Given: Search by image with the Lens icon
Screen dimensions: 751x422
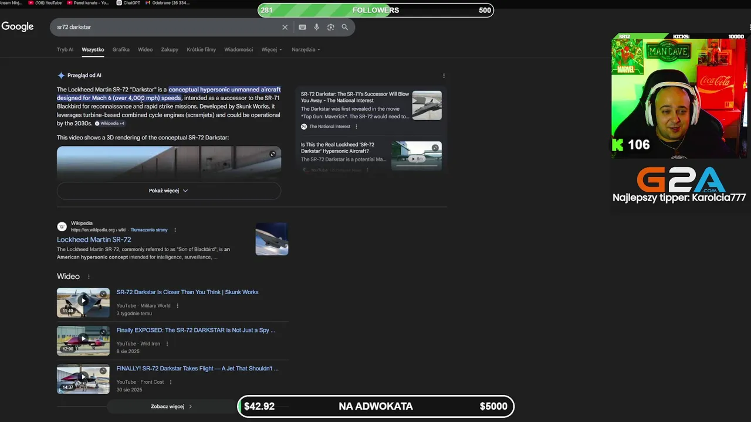Looking at the screenshot, I should 330,27.
